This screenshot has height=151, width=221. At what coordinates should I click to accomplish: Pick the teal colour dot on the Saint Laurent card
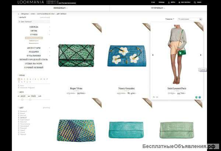pos(200,97)
